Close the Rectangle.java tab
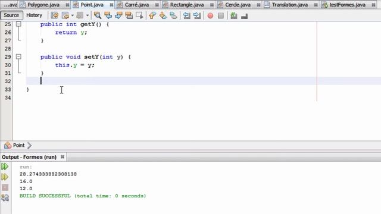 coord(212,5)
